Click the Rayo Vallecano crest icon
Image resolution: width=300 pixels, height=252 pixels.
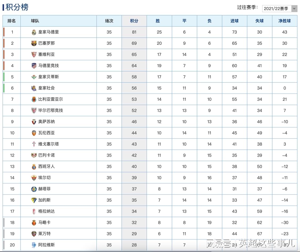coord(34,155)
